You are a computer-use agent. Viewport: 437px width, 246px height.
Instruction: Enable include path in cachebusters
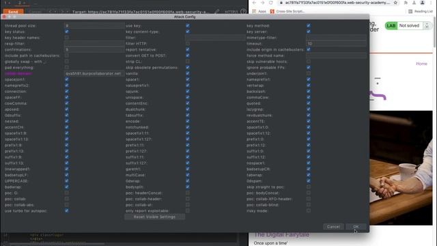click(67, 55)
